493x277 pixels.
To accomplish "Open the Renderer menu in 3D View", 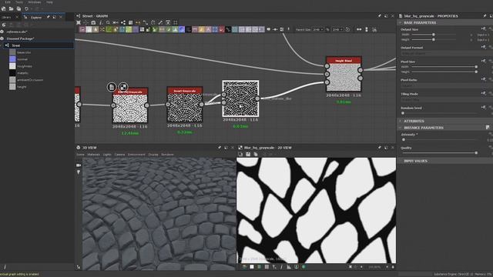I will (x=167, y=155).
